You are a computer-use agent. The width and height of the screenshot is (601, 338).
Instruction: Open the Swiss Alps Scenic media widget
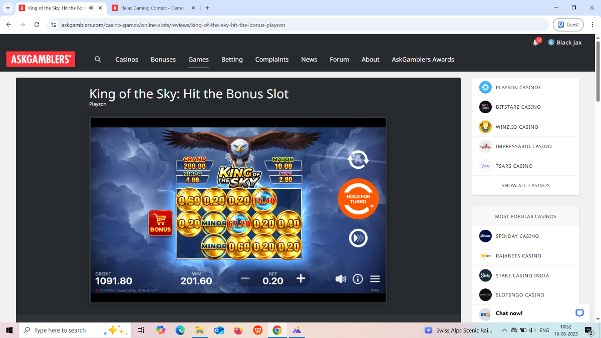[x=458, y=330]
